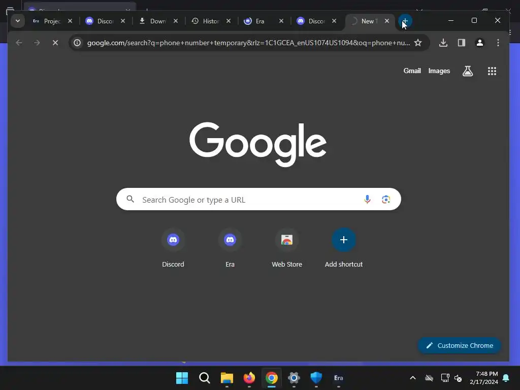The height and width of the screenshot is (390, 520).
Task: Click the Search Google or type a URL box
Action: tap(258, 199)
